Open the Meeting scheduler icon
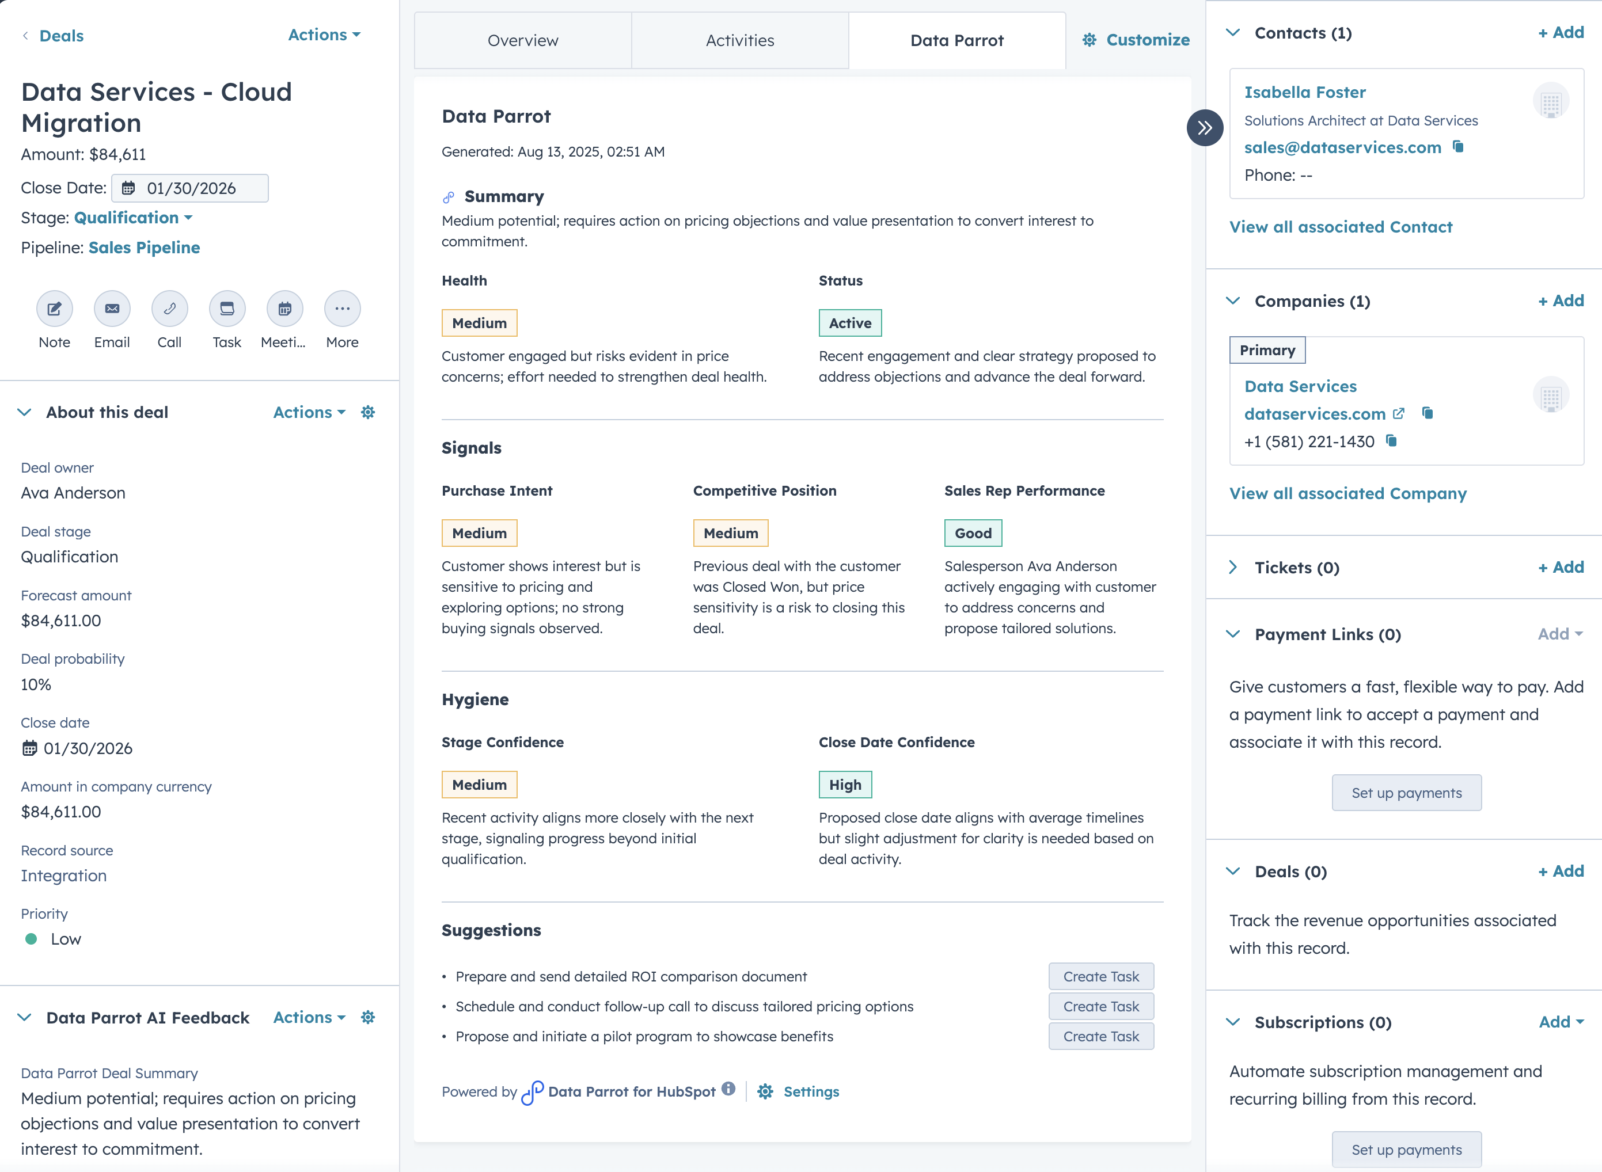The width and height of the screenshot is (1602, 1172). click(x=283, y=309)
